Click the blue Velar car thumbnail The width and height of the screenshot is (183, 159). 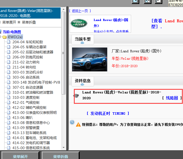click(x=90, y=59)
